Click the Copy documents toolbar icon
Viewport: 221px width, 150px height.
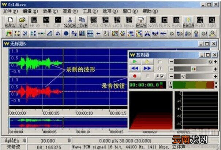pos(82,22)
